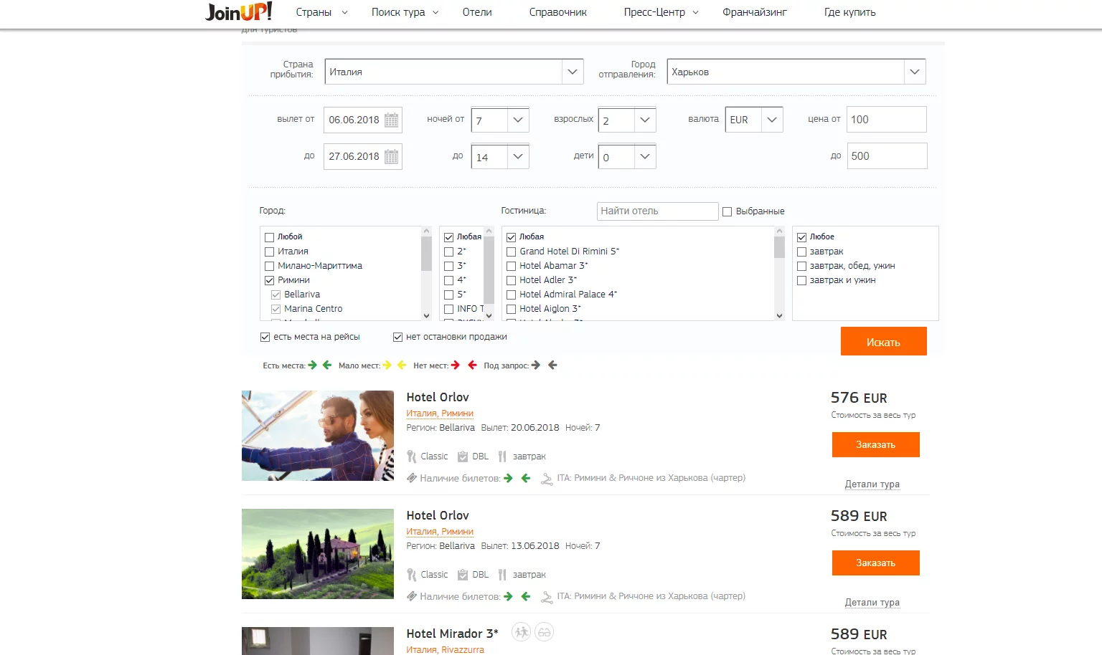Screen dimensions: 1102x655
Task: Check the 'Grand Hotel Di Rimini 5*' checkbox
Action: coord(512,252)
